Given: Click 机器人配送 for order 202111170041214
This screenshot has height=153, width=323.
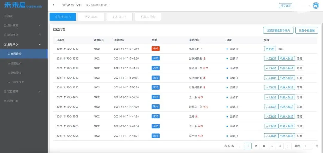Looking at the screenshot, I should coord(287,68).
